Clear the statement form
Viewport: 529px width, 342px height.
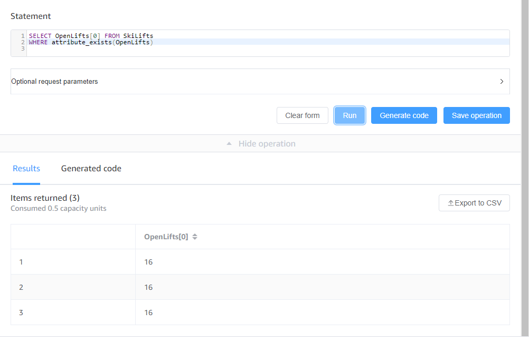[302, 115]
